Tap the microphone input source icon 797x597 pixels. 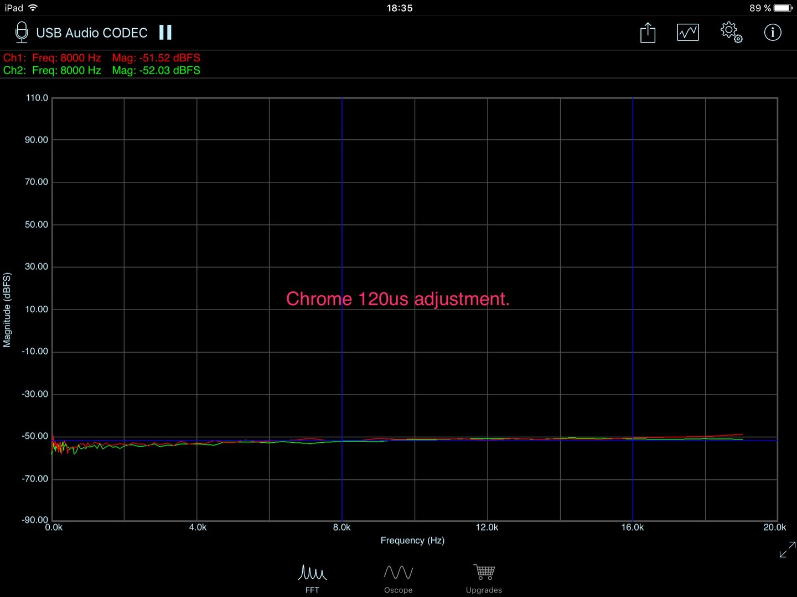click(22, 33)
